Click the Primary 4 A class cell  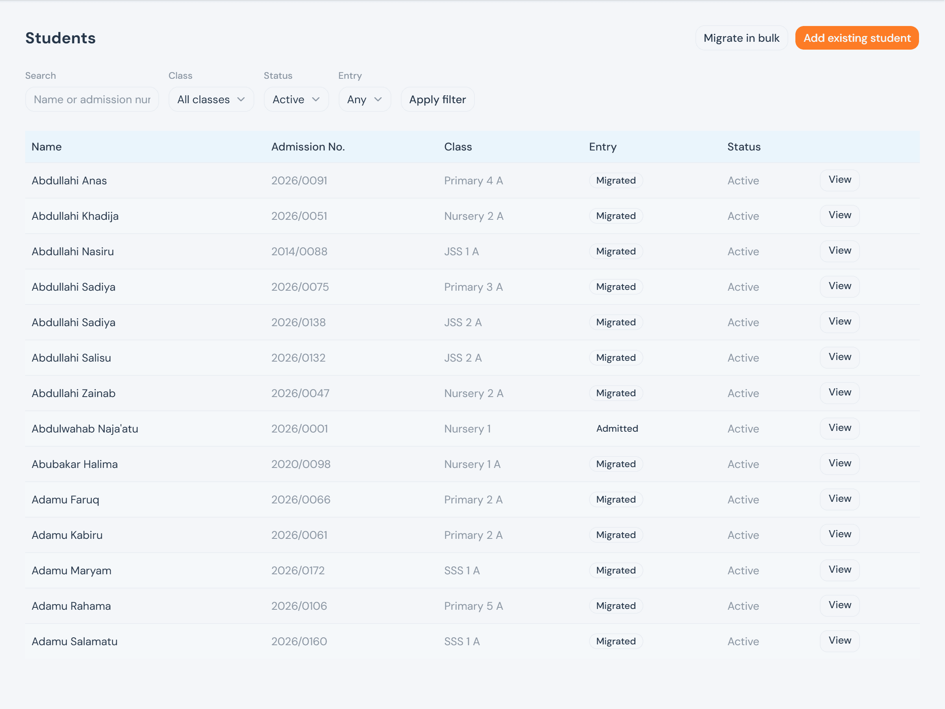click(x=473, y=181)
